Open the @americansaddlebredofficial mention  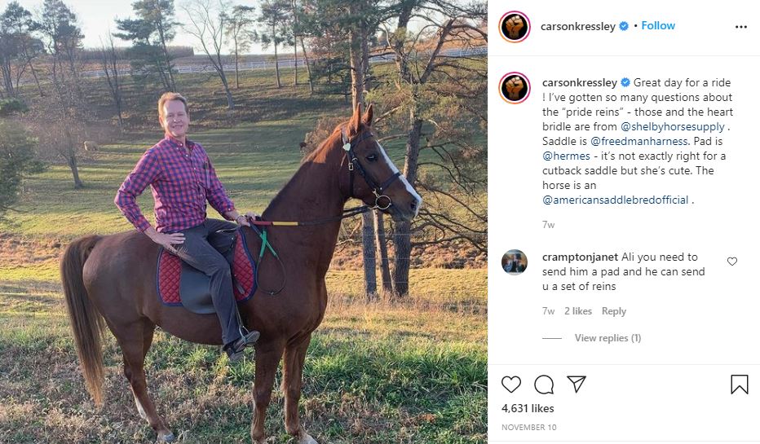(615, 200)
